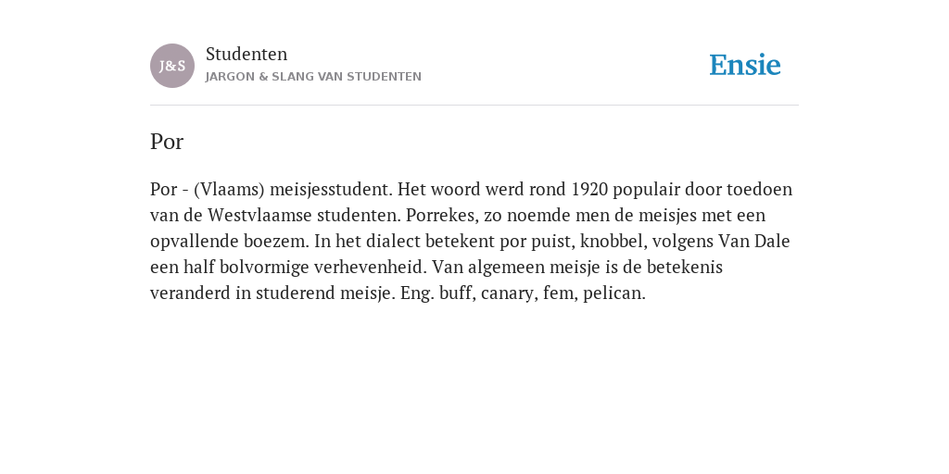This screenshot has height=474, width=949.
Task: Click the word meisjesstudent in the definition
Action: pos(331,189)
